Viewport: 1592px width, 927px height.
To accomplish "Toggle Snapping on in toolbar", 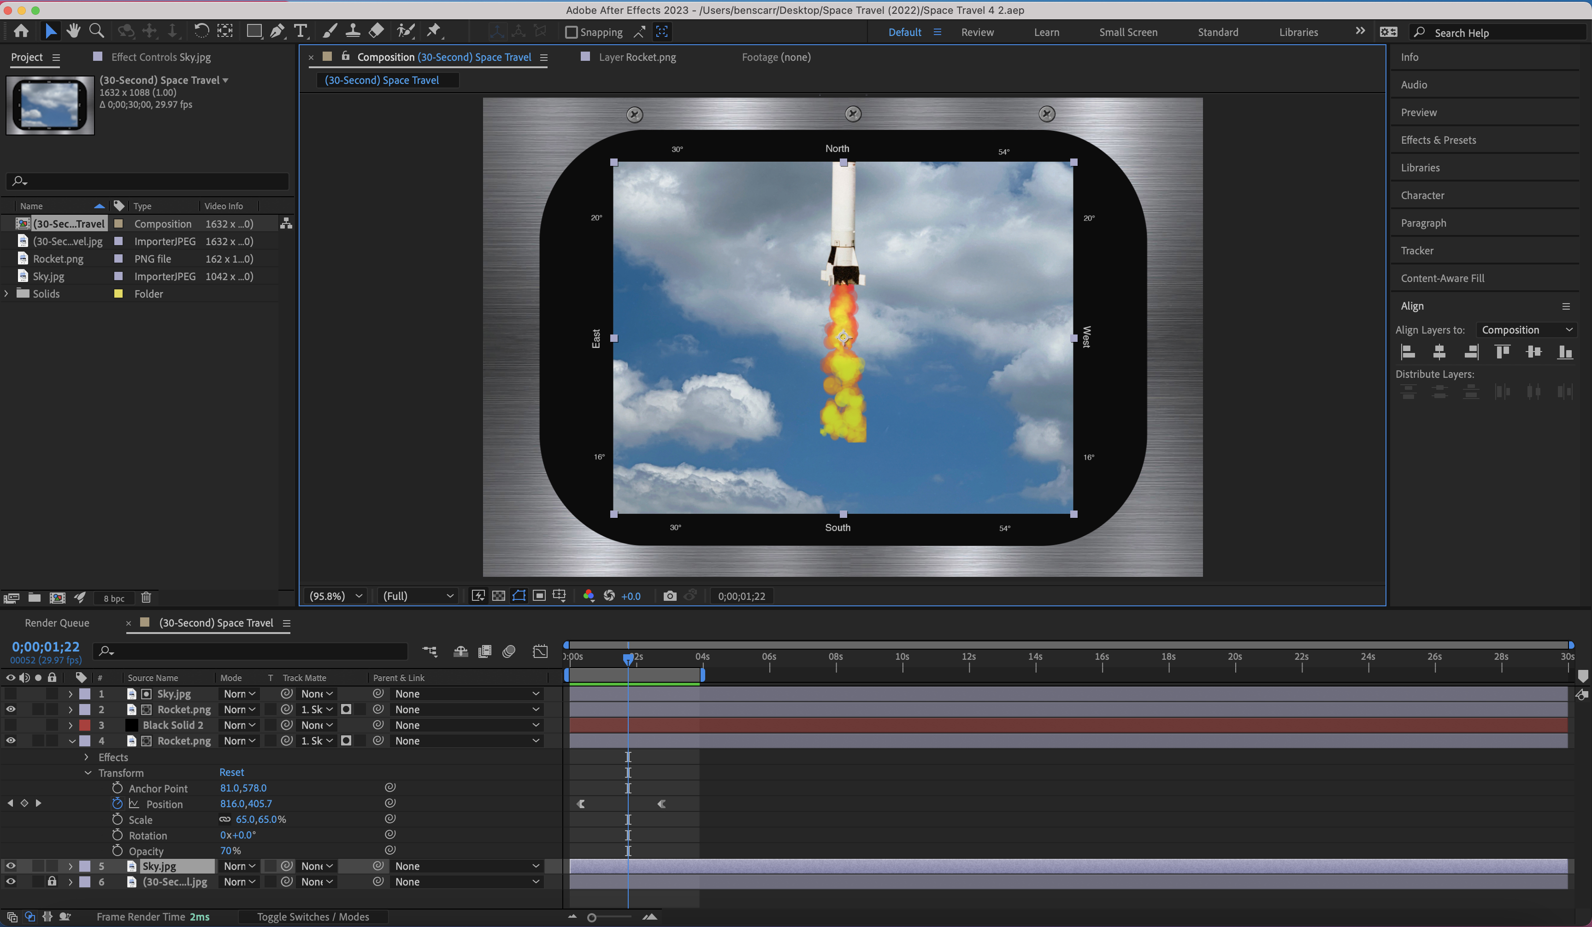I will 571,32.
